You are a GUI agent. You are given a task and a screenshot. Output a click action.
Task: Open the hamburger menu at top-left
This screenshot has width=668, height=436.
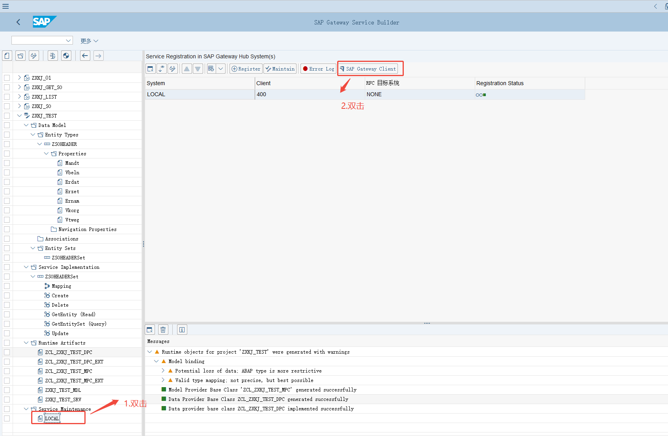tap(6, 6)
